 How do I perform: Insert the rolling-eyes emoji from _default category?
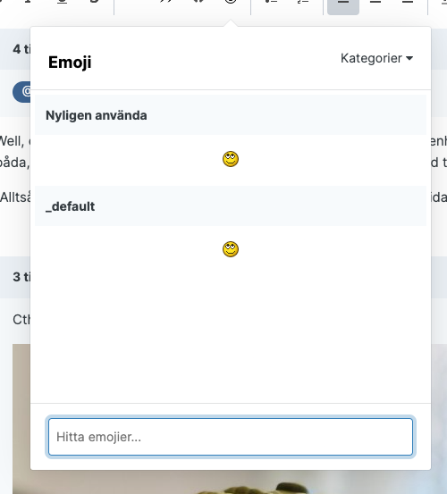pyautogui.click(x=231, y=249)
